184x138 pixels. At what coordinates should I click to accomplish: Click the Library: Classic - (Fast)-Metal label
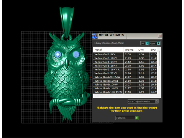[109, 43]
